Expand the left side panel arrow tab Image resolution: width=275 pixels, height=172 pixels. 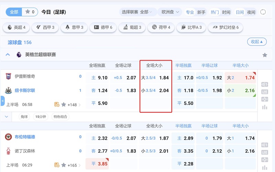point(2,101)
